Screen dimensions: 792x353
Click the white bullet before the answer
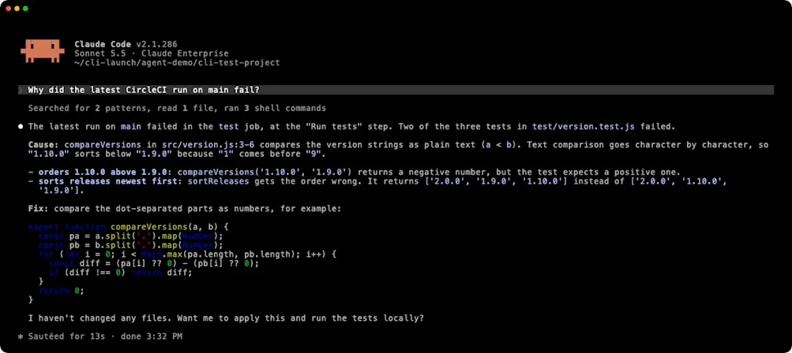pyautogui.click(x=21, y=127)
